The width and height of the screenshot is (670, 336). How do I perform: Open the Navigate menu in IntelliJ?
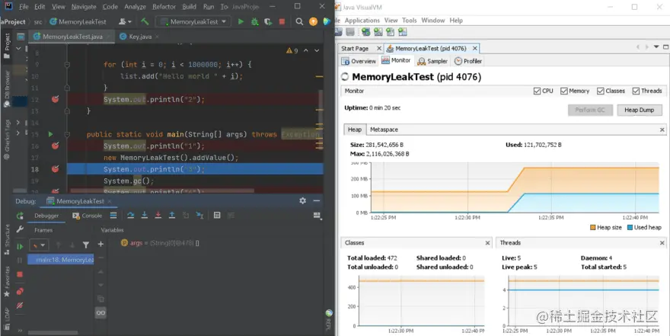tap(84, 7)
